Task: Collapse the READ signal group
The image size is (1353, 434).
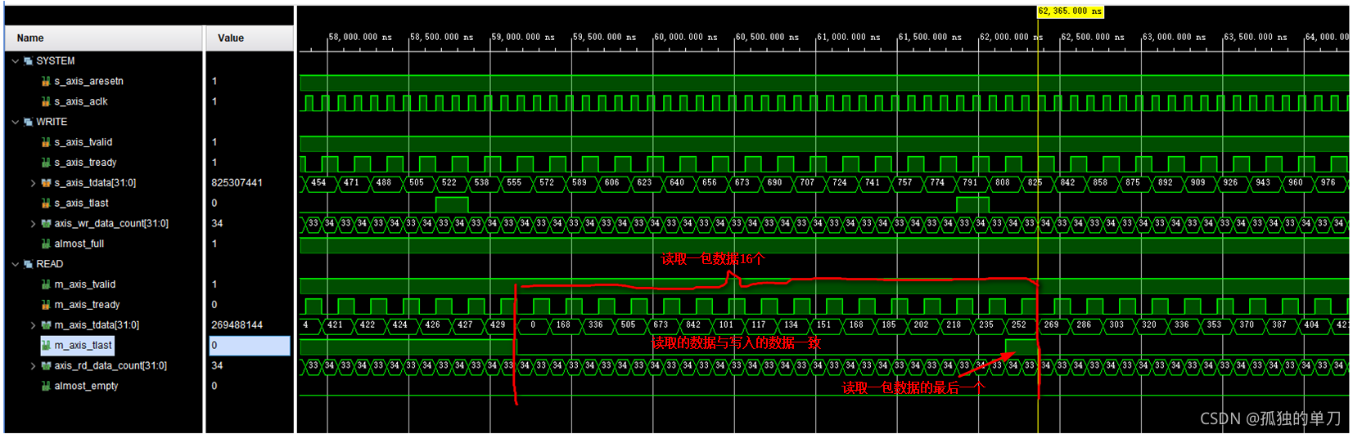Action: [x=15, y=264]
